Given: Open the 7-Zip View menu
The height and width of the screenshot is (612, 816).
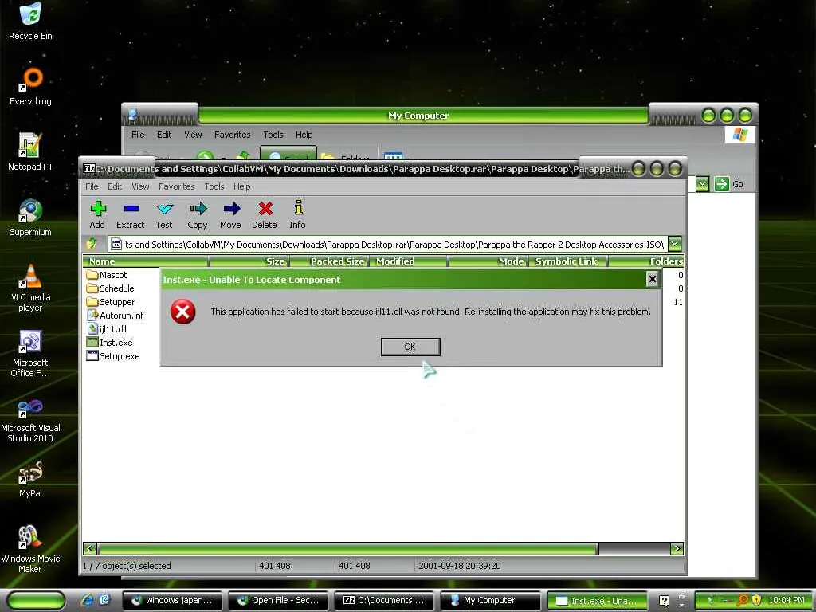Looking at the screenshot, I should (x=140, y=186).
